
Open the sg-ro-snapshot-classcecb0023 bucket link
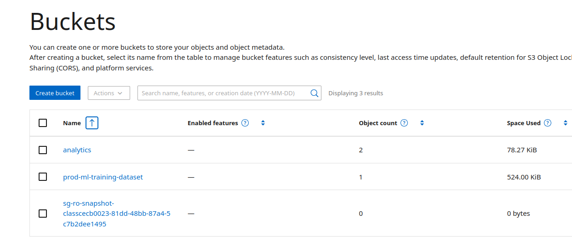click(117, 214)
